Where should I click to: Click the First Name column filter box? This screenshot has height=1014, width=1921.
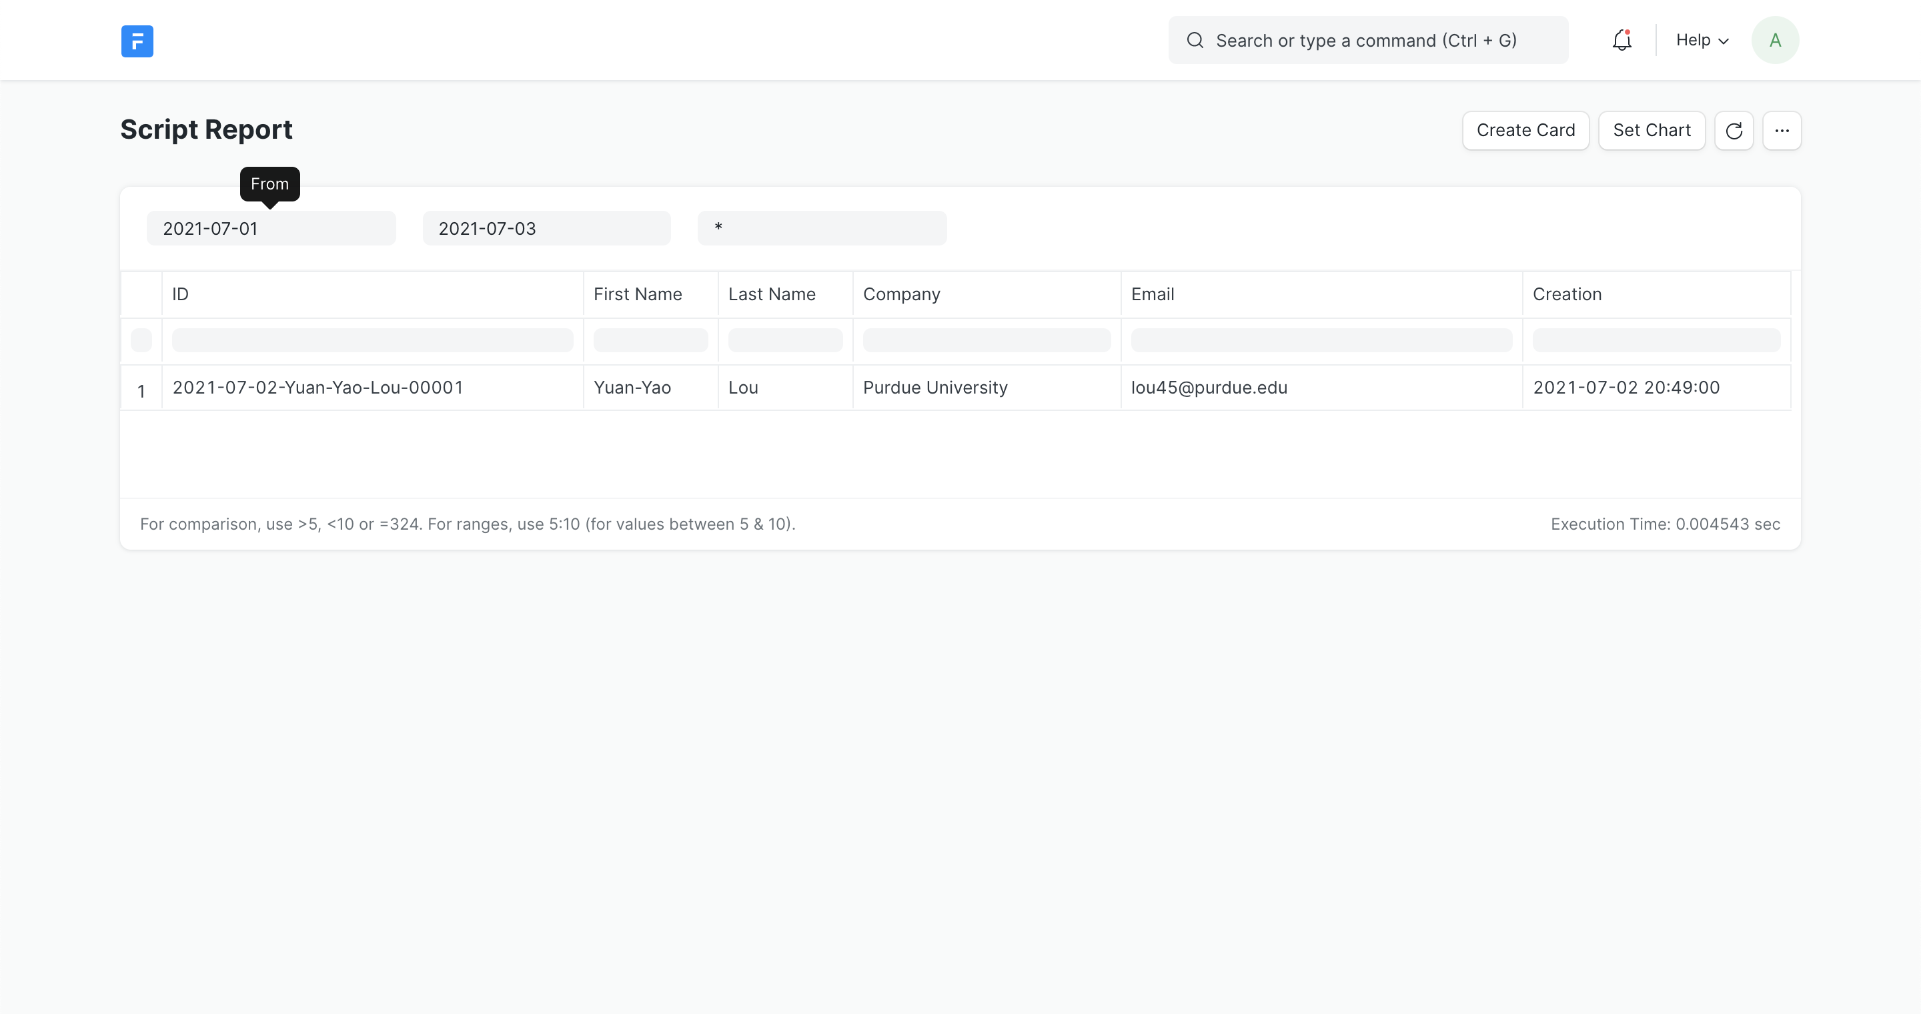[650, 340]
